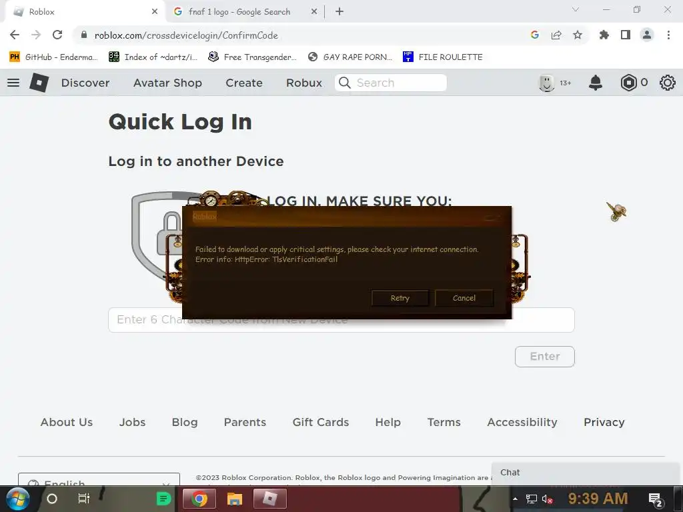Open the Jobs footer link
The width and height of the screenshot is (683, 512).
[133, 422]
